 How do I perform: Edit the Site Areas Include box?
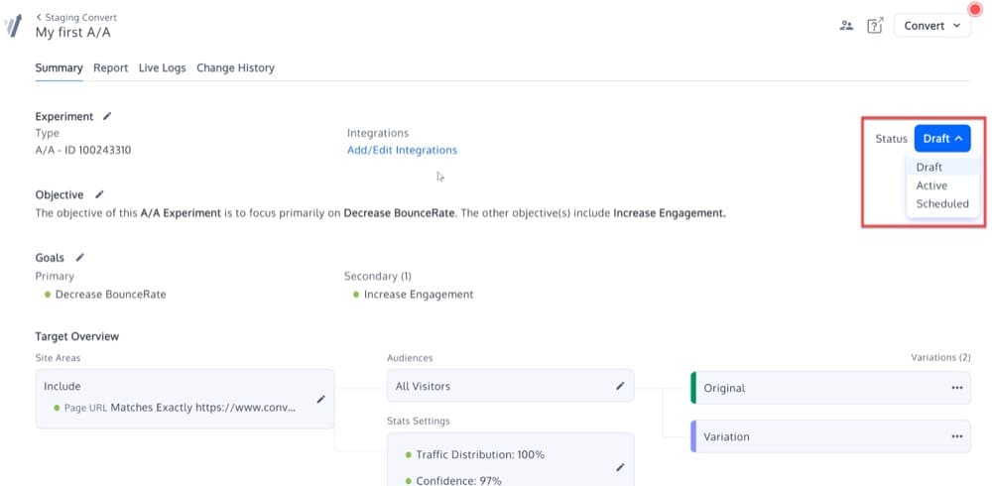pyautogui.click(x=320, y=399)
